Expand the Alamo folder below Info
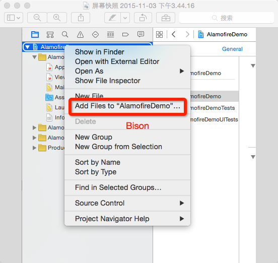The width and height of the screenshot is (278, 263). (x=34, y=127)
